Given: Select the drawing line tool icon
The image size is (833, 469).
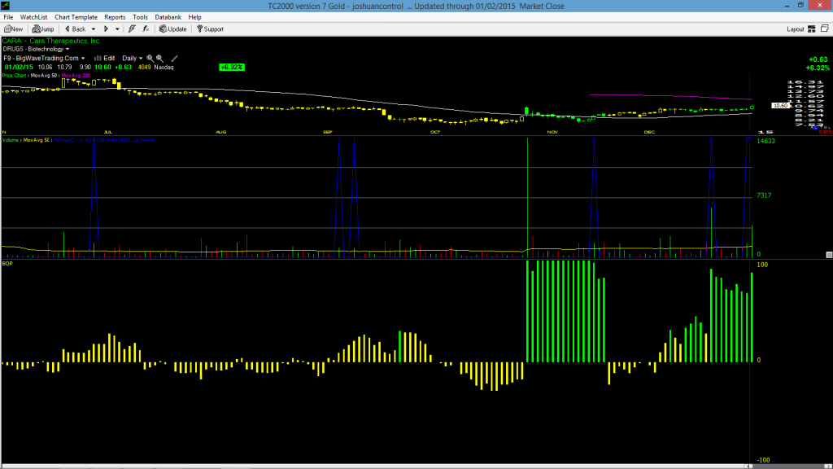Looking at the screenshot, I should pos(174,59).
